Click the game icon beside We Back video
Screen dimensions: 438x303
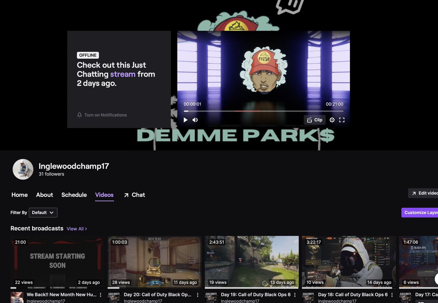[x=17, y=297]
